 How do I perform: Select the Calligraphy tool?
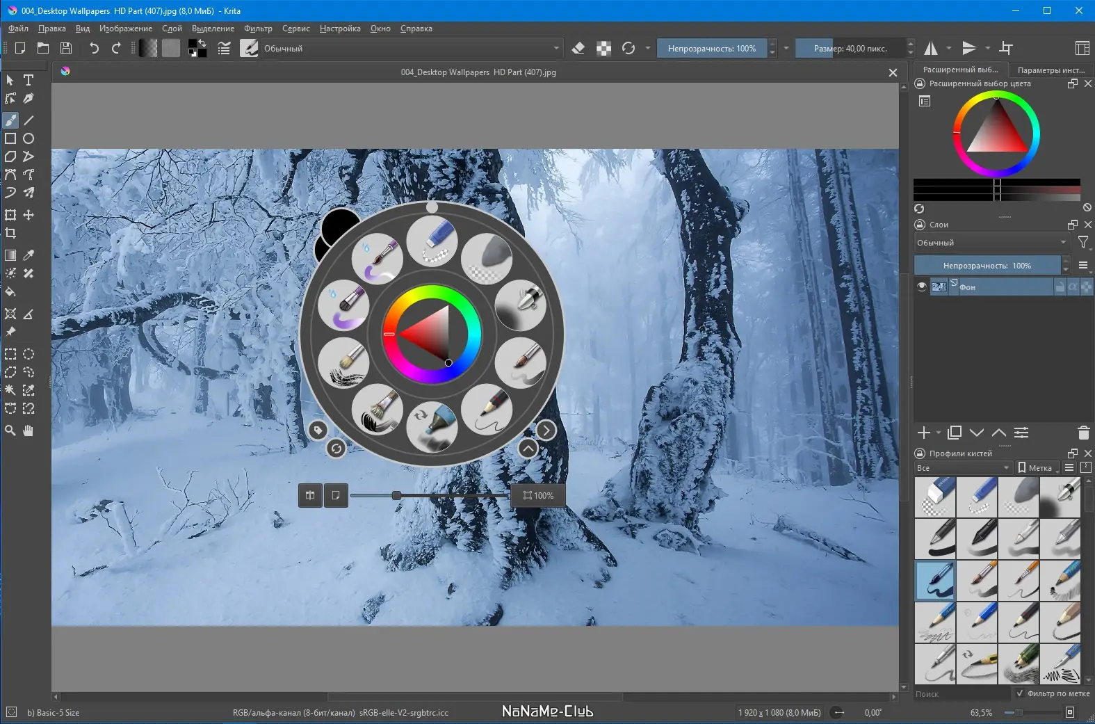tap(29, 98)
